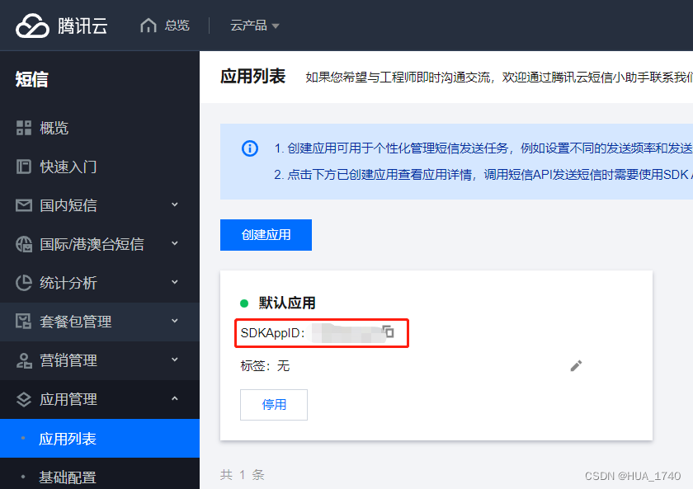693x489 pixels.
Task: Click the 国际/港澳台短信 globe icon
Action: pyautogui.click(x=24, y=244)
